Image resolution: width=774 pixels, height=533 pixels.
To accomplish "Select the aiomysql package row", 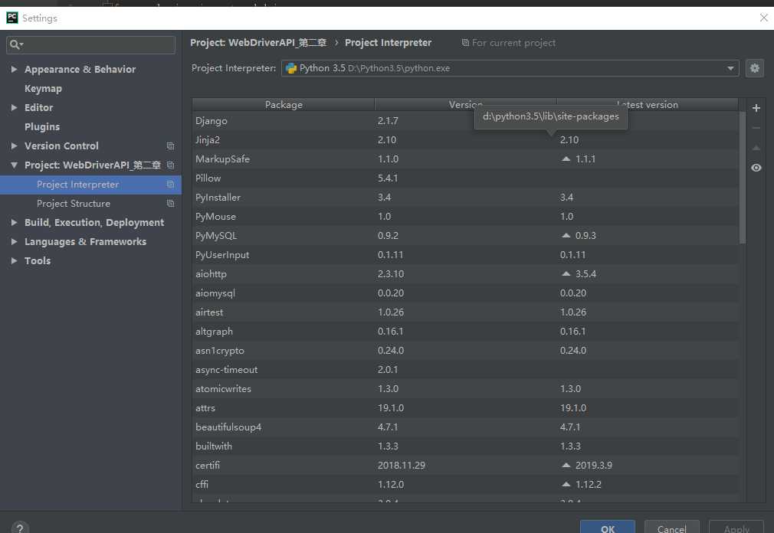I will point(465,293).
